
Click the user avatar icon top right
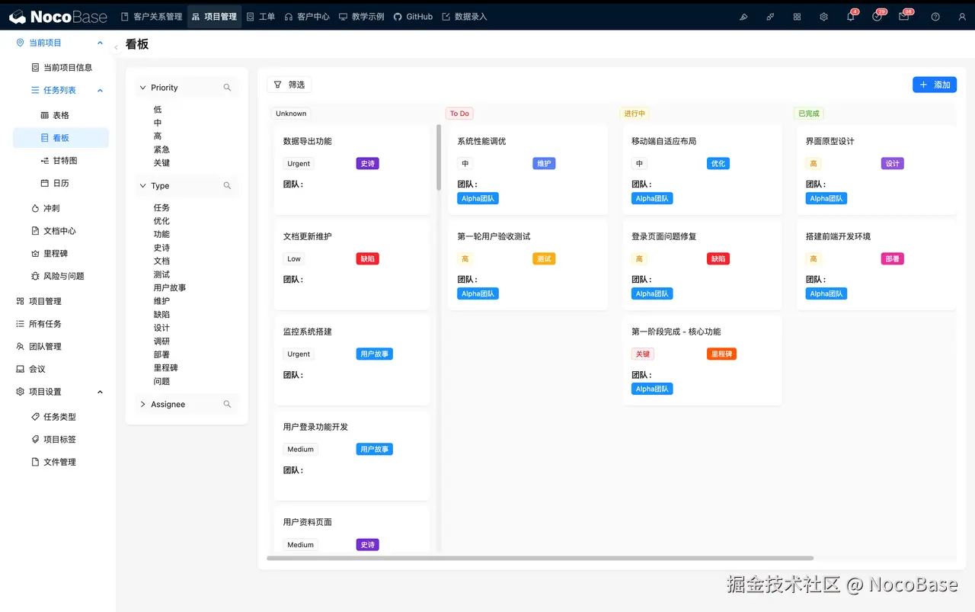[x=962, y=16]
